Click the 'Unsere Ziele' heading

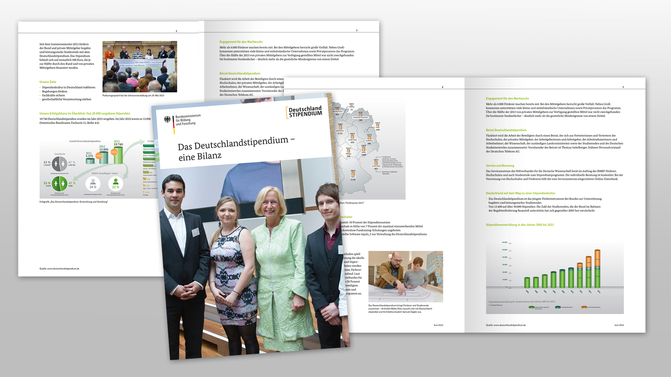[48, 82]
